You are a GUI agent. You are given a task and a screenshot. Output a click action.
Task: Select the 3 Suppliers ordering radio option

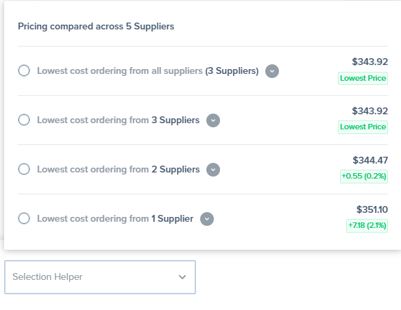point(24,120)
